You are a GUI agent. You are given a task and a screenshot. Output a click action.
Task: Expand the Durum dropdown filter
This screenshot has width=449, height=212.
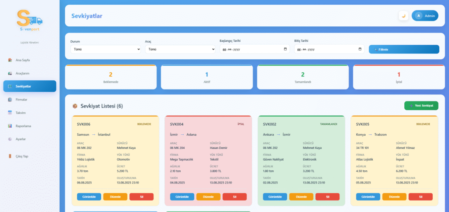pos(105,49)
